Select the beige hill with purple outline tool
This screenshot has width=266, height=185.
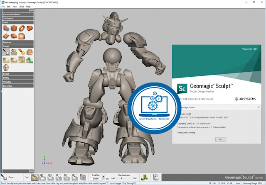point(14,60)
